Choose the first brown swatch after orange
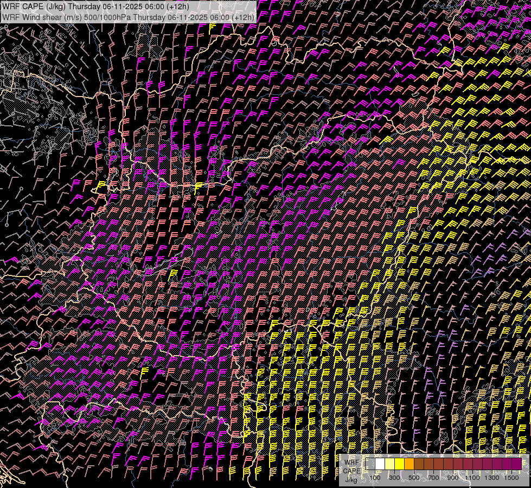This screenshot has width=531, height=488. click(419, 464)
